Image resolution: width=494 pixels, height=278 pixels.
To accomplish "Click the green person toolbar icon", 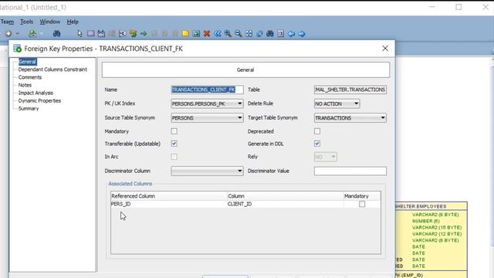I will point(32,33).
